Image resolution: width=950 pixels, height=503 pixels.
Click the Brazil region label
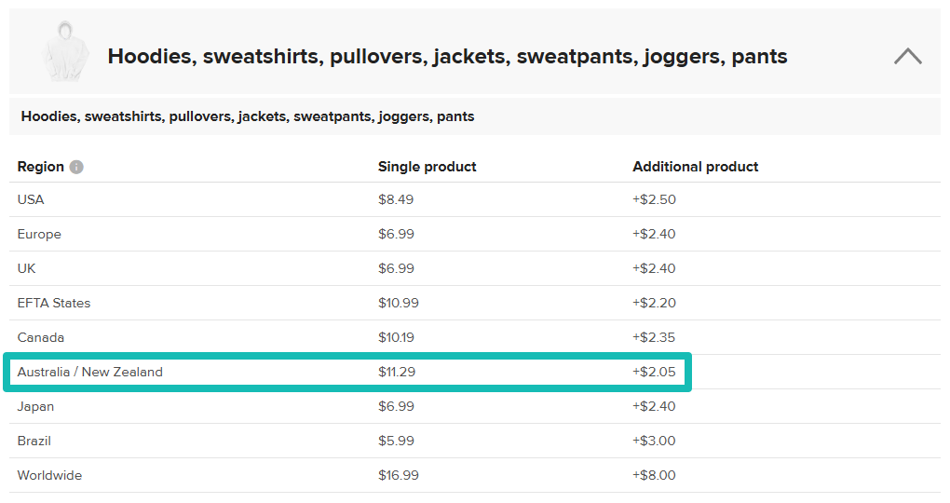[34, 441]
